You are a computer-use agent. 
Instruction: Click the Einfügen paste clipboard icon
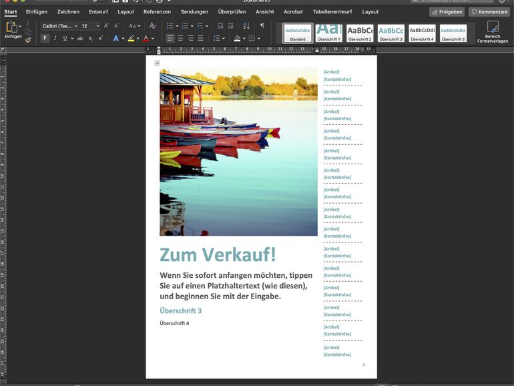[x=11, y=27]
